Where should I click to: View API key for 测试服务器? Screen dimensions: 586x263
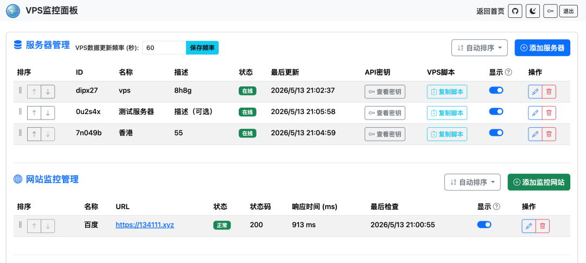click(385, 112)
